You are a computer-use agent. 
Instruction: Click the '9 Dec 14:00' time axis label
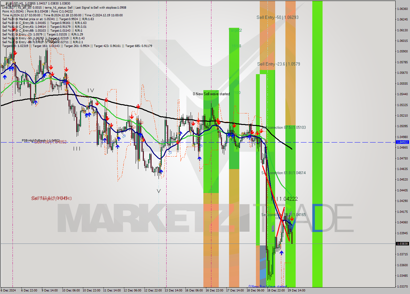[49, 290]
